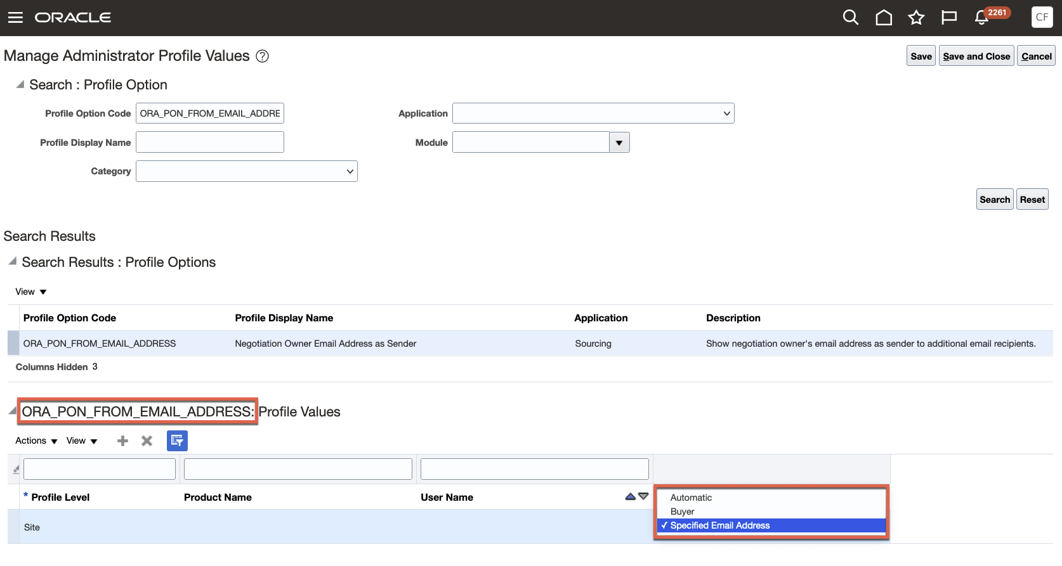The width and height of the screenshot is (1062, 566).
Task: Click the Profile Level filter field
Action: 100,469
